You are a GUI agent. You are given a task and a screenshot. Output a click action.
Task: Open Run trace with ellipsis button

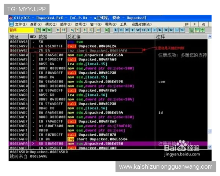point(177,30)
